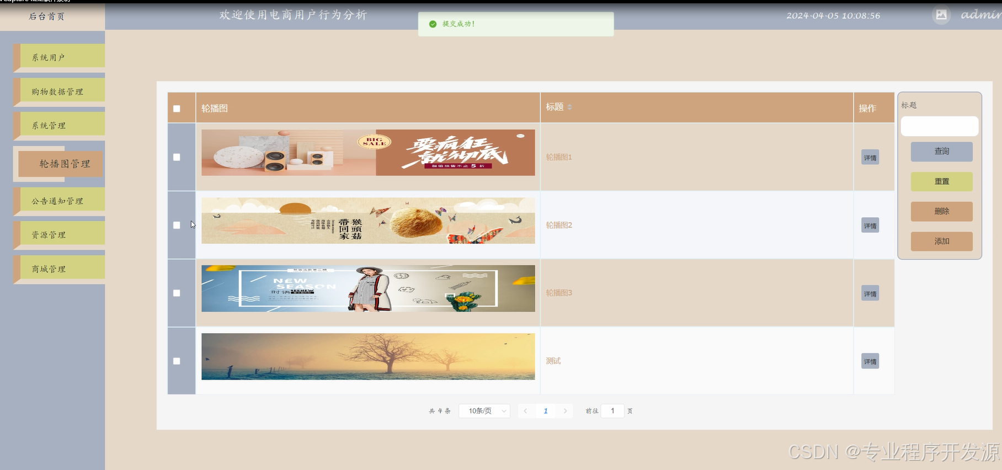Viewport: 1002px width, 470px height.
Task: Focus the 标题 search input field
Action: point(939,126)
